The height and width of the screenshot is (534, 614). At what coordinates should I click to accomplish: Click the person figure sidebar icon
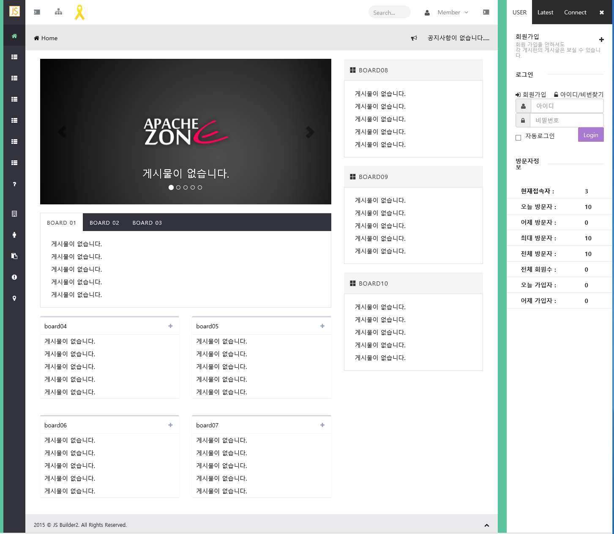14,235
